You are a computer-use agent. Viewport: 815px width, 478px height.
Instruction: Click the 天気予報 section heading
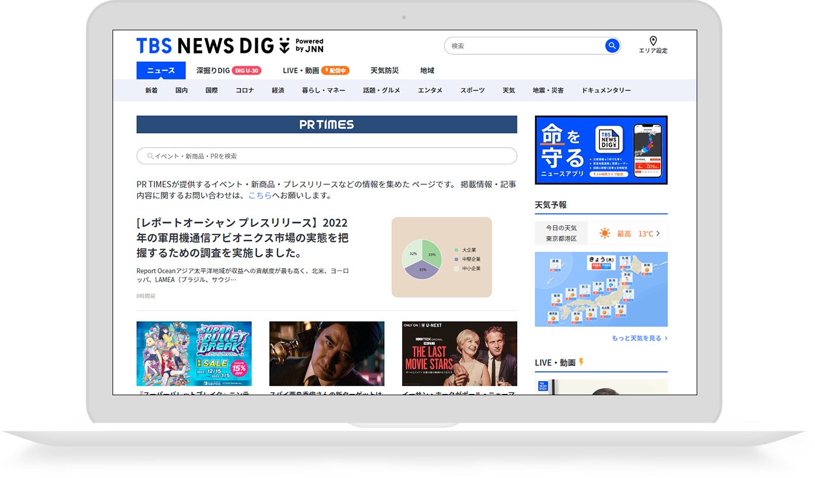point(551,205)
